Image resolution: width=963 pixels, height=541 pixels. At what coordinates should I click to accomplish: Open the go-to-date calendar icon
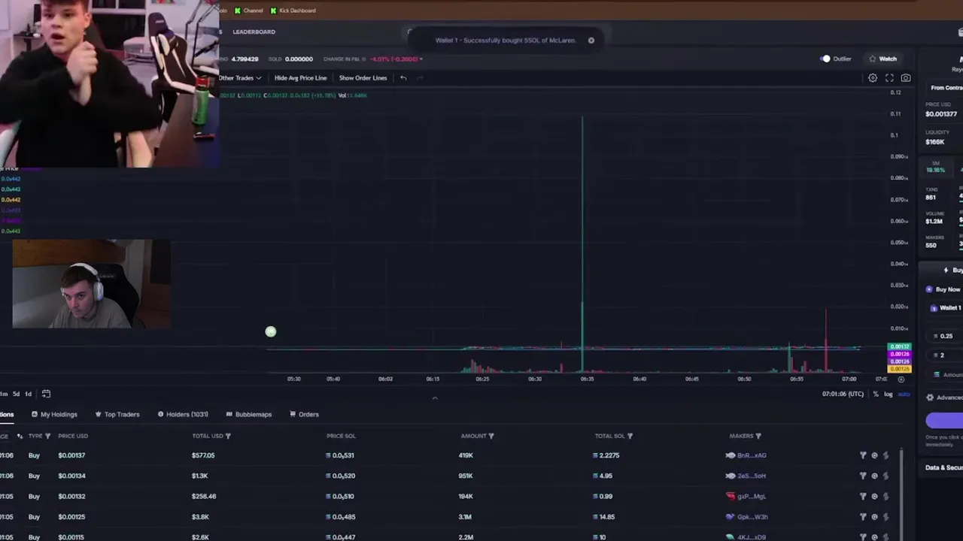46,394
